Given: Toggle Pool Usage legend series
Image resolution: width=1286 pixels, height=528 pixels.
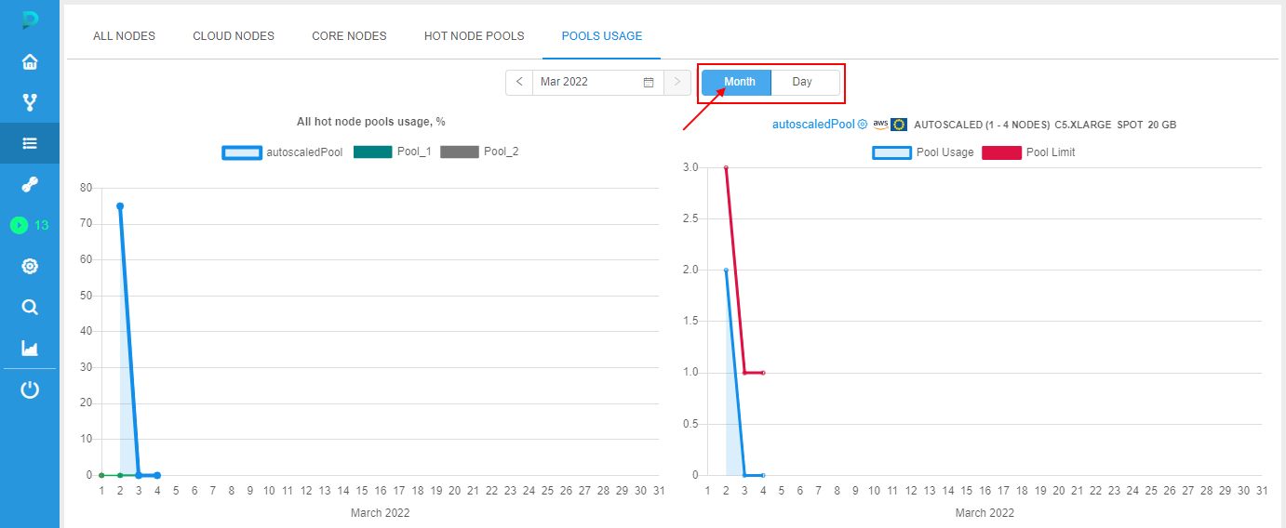Looking at the screenshot, I should [923, 152].
